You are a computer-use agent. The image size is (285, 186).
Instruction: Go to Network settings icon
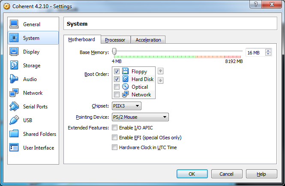coord(14,93)
